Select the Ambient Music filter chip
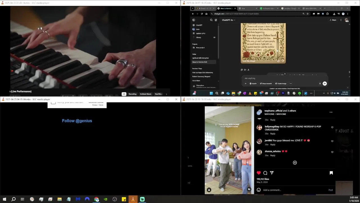This screenshot has height=203, width=360. pyautogui.click(x=146, y=94)
